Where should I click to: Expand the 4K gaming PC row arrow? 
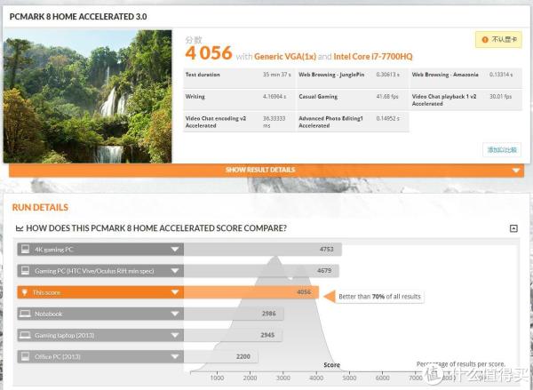[175, 250]
